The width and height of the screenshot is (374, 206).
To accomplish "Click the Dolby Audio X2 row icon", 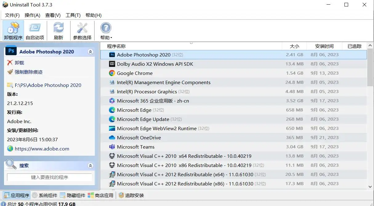I will [112, 64].
